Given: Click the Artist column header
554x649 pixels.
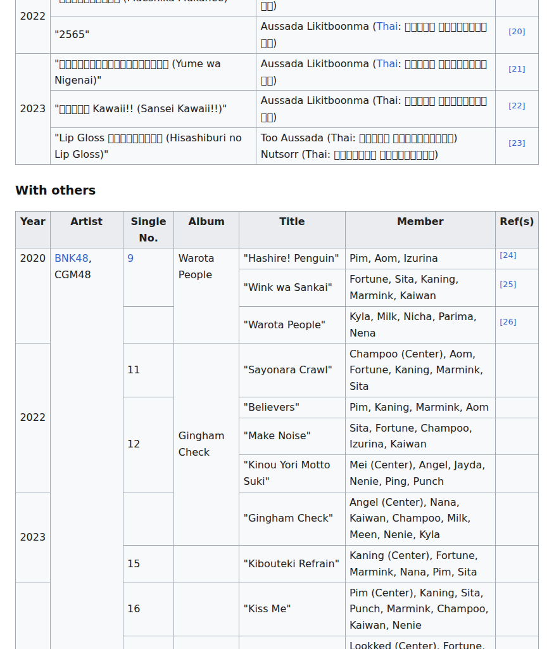Looking at the screenshot, I should (x=86, y=222).
